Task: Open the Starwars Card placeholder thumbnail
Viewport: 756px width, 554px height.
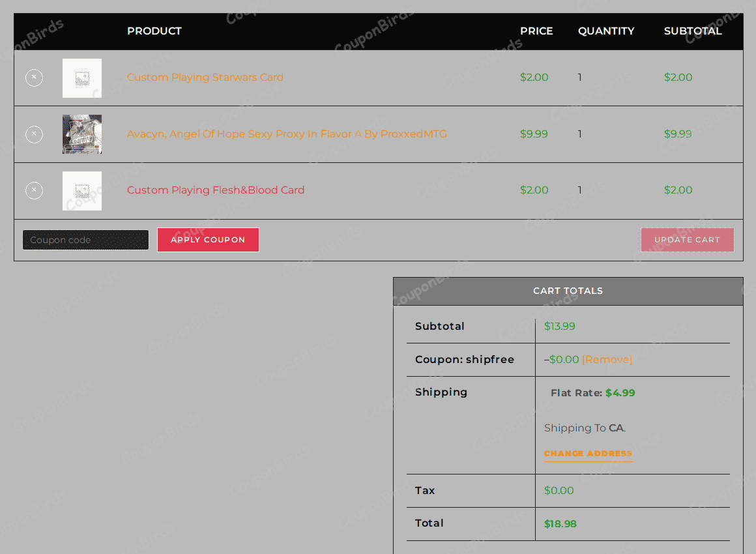Action: [82, 78]
